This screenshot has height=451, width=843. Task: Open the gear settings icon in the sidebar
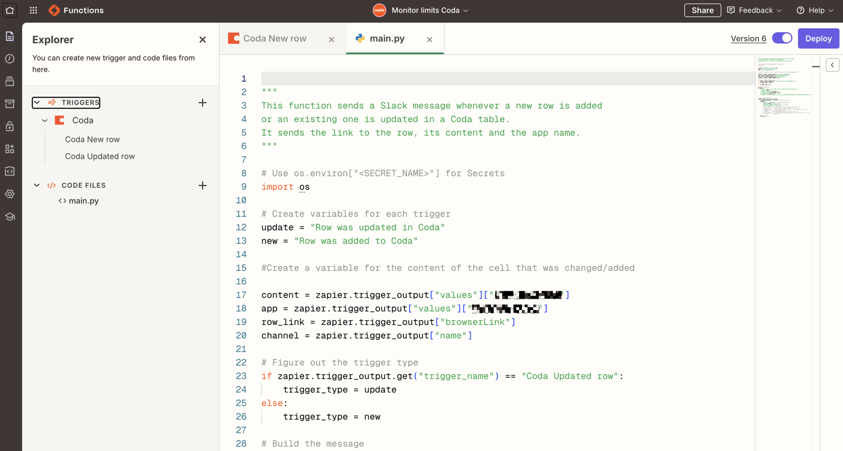point(10,193)
